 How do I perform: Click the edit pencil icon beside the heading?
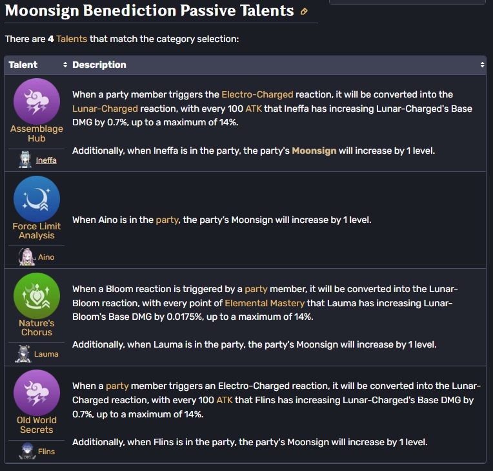coord(304,12)
